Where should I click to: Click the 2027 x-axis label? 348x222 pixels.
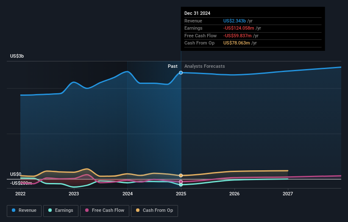pos(288,194)
